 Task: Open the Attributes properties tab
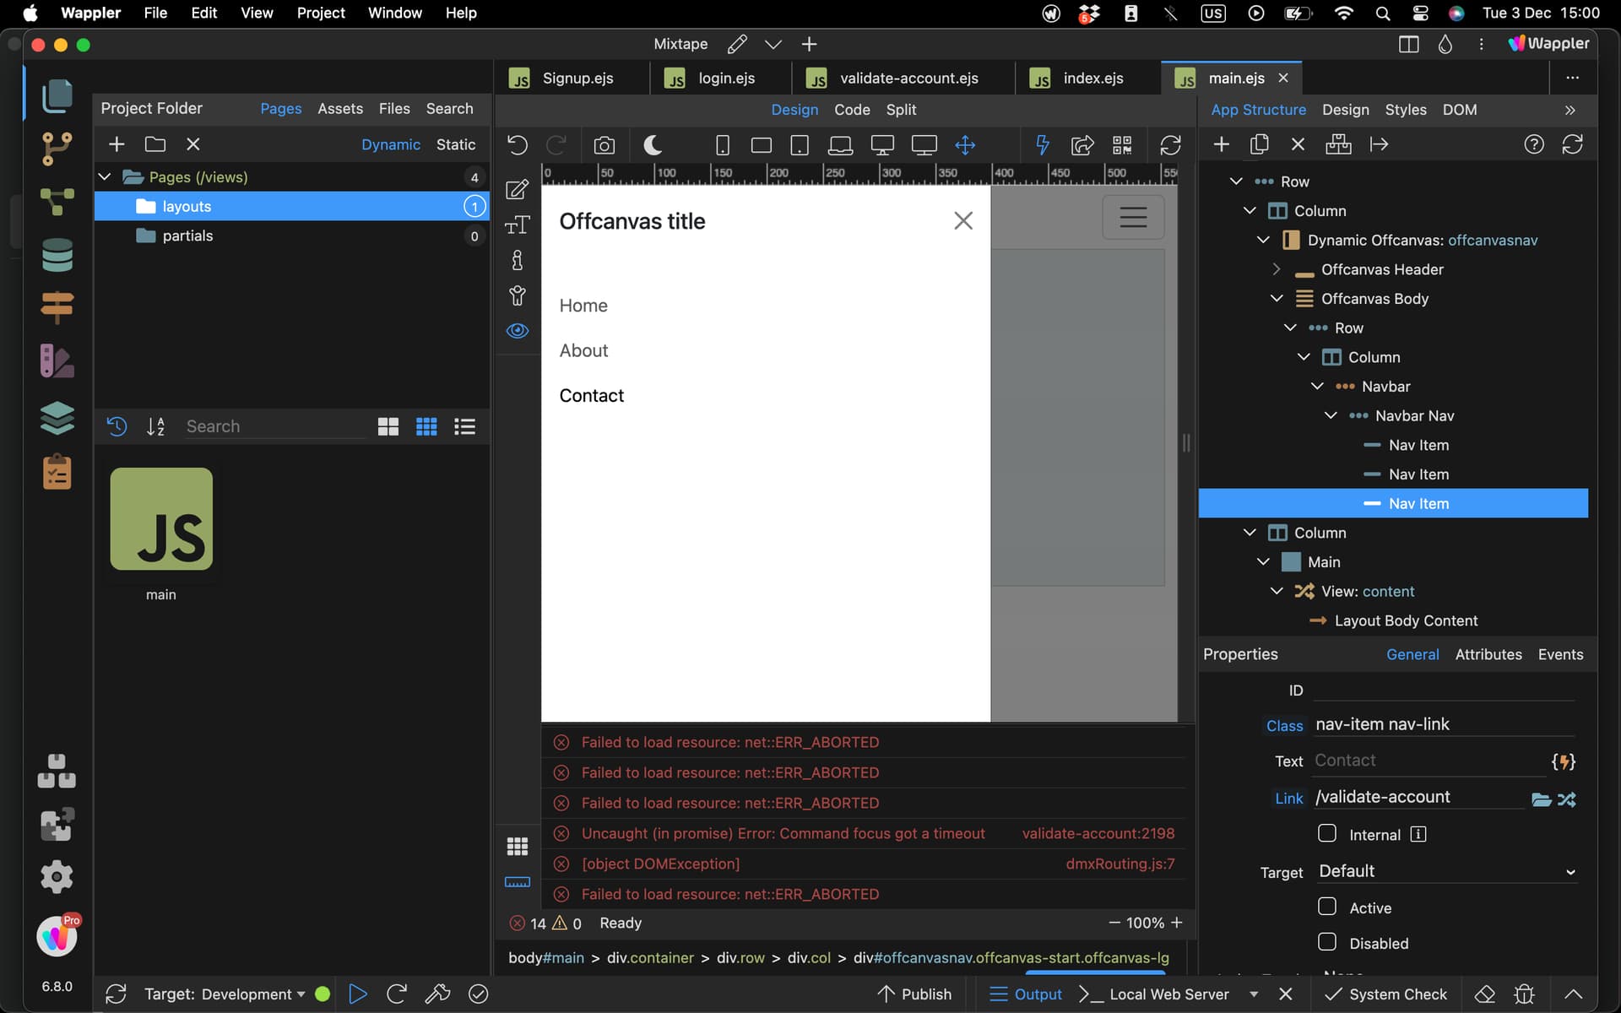pyautogui.click(x=1488, y=654)
